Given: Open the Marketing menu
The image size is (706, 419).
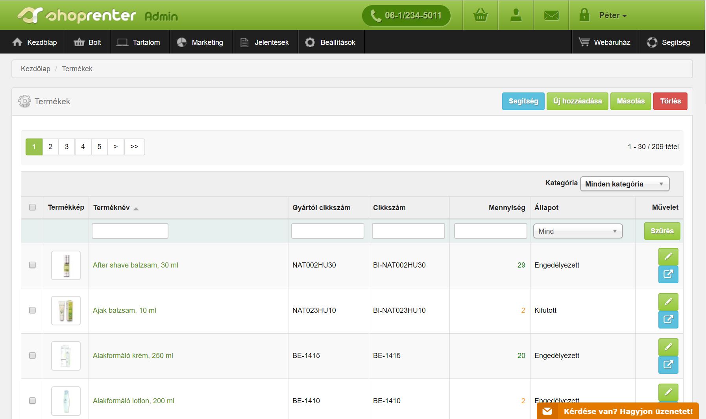Looking at the screenshot, I should point(201,42).
